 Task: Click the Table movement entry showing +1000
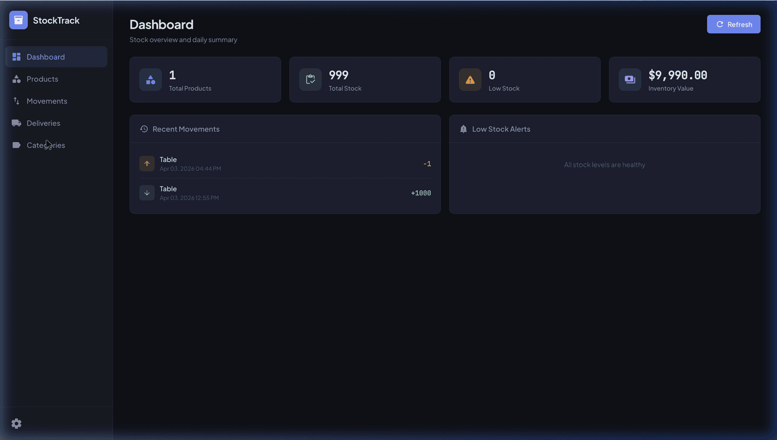pyautogui.click(x=285, y=193)
